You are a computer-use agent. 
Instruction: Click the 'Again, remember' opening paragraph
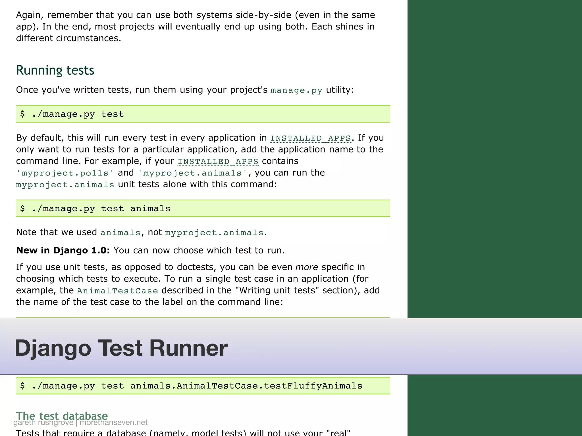point(195,26)
